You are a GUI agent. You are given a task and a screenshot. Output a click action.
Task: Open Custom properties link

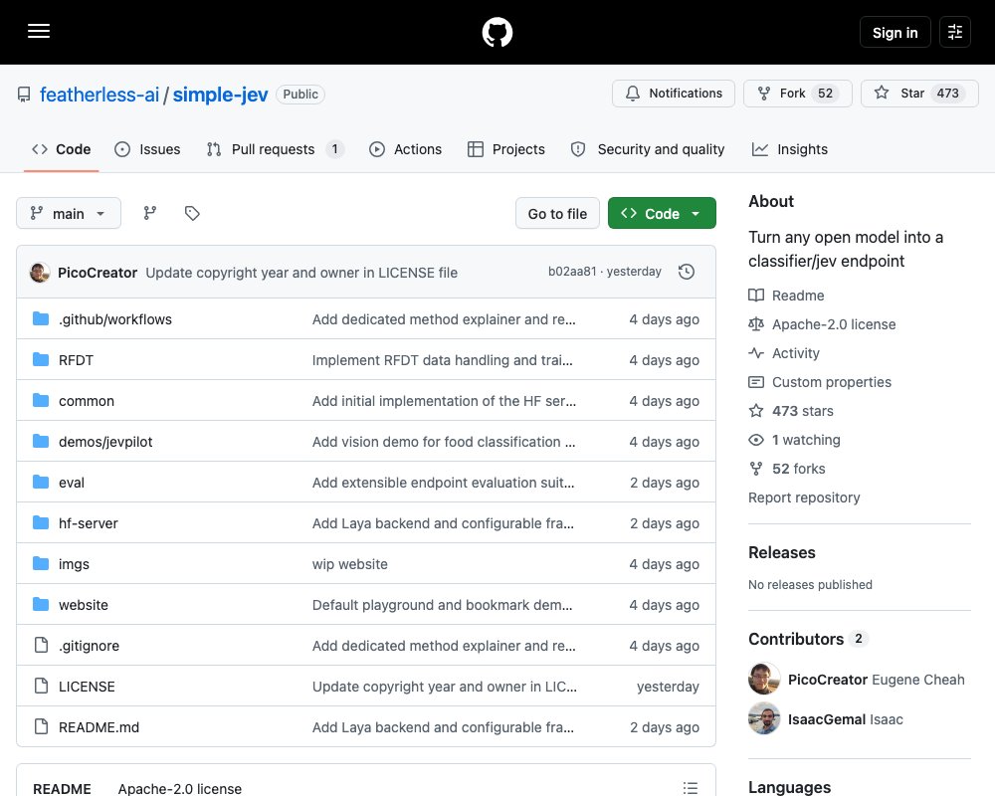820,382
